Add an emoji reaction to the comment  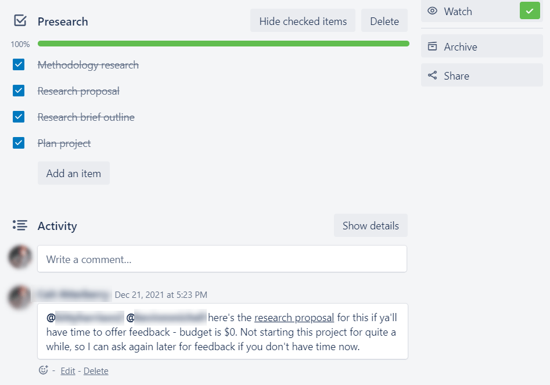43,370
